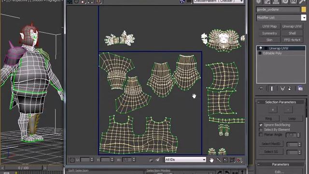309x174 pixels.
Task: Click the UVW Map modifier button
Action: [269, 26]
